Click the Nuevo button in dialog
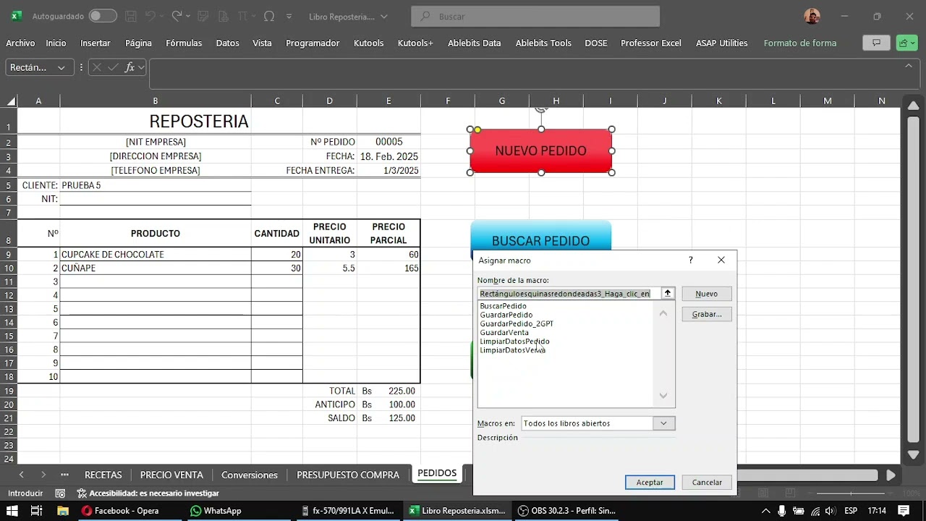The width and height of the screenshot is (926, 521). click(x=707, y=294)
